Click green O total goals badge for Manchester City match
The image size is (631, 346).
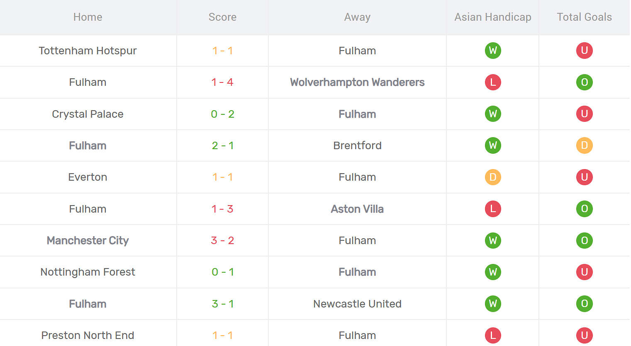click(584, 240)
